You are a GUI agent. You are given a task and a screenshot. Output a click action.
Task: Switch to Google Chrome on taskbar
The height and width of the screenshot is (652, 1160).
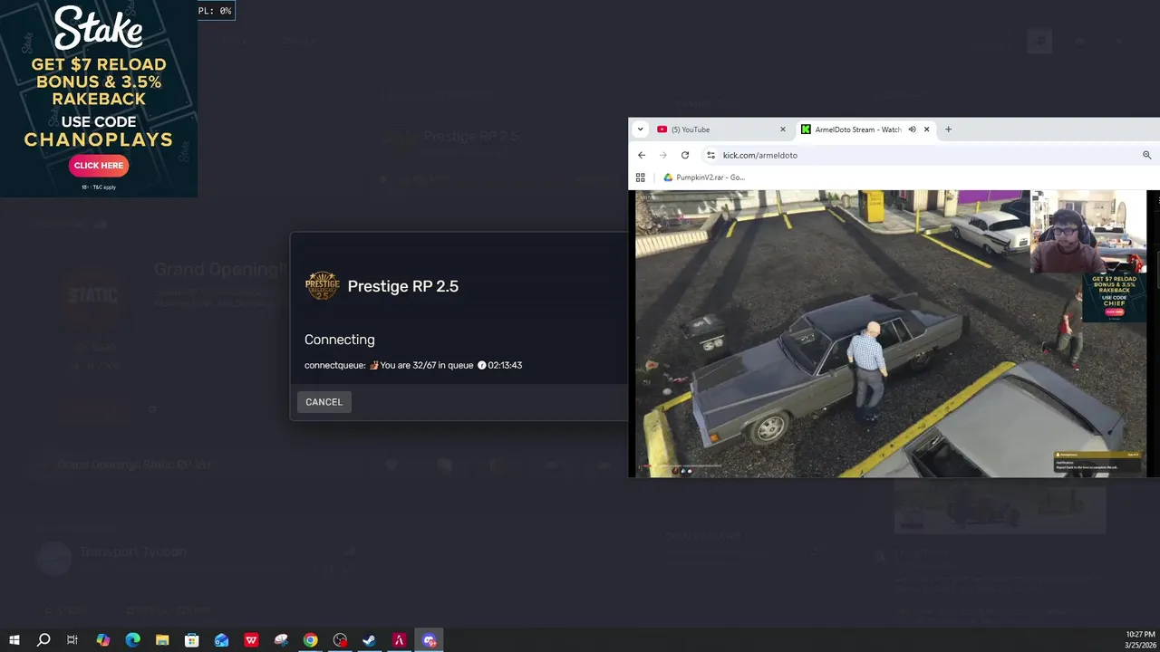310,640
